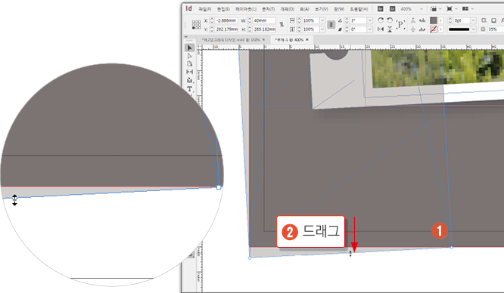Open the 보기(V) View menu
The height and width of the screenshot is (293, 504).
322,9
